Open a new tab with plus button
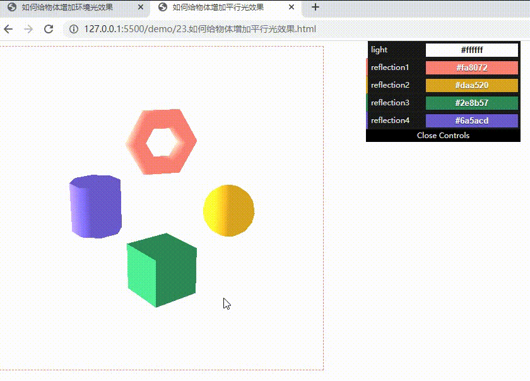 [315, 7]
